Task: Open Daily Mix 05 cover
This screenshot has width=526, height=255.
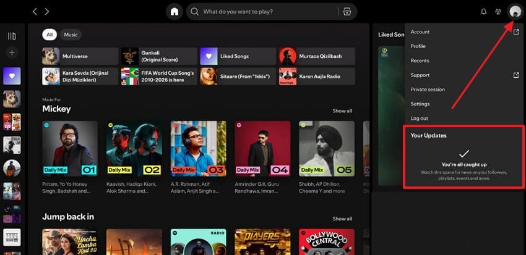Action: click(x=327, y=149)
